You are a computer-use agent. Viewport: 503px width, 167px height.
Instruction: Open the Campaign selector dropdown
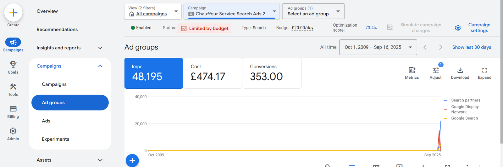(x=232, y=11)
